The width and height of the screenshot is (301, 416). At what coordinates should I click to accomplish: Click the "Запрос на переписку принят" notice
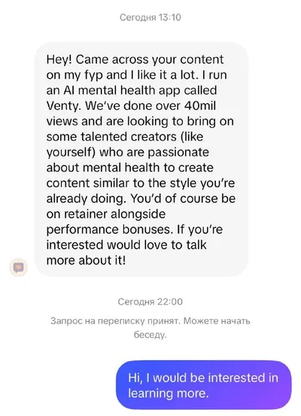(115, 321)
